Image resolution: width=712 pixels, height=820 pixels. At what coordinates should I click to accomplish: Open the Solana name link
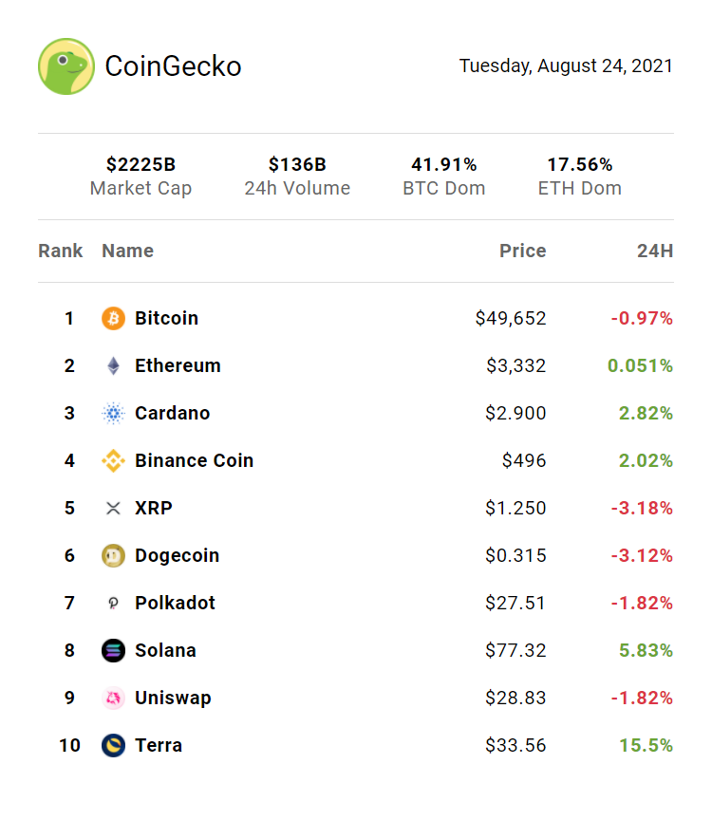click(x=165, y=651)
